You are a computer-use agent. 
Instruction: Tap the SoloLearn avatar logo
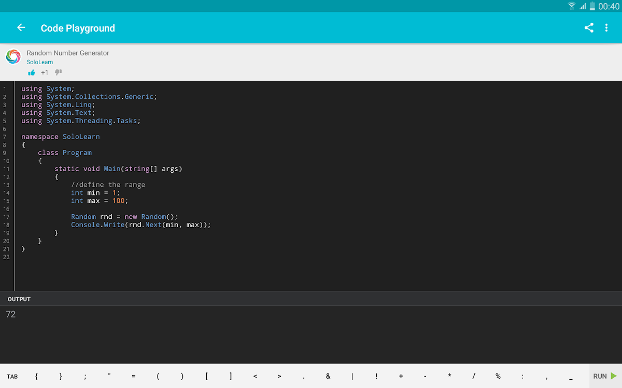coord(13,57)
